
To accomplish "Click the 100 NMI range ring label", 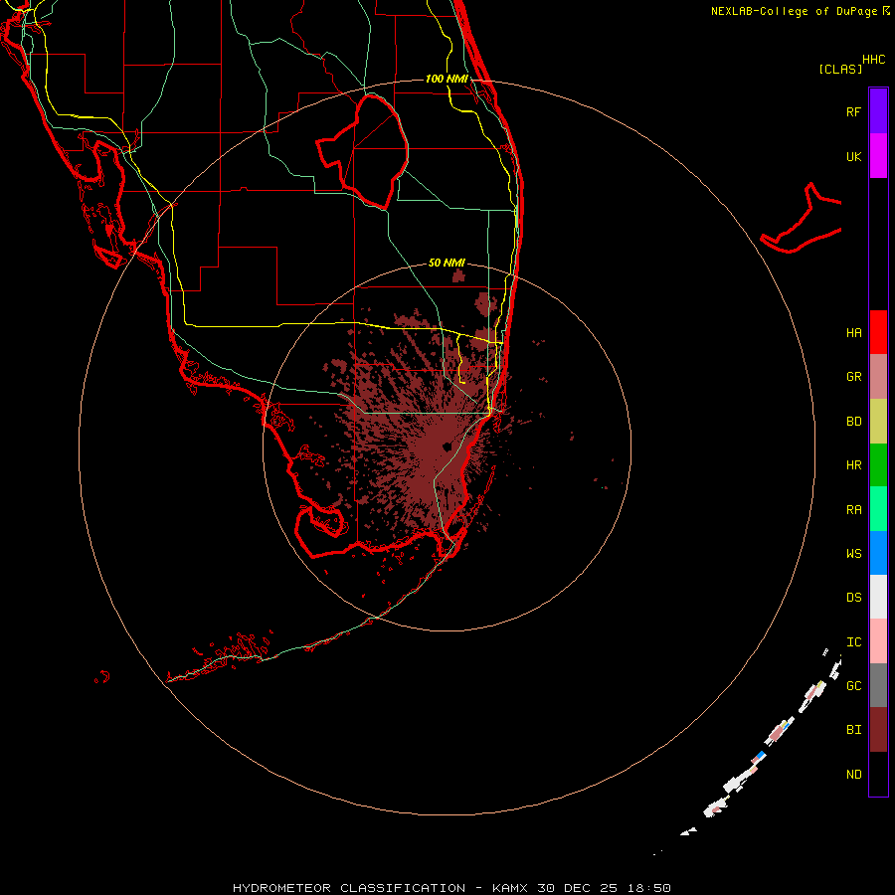I will [x=447, y=79].
